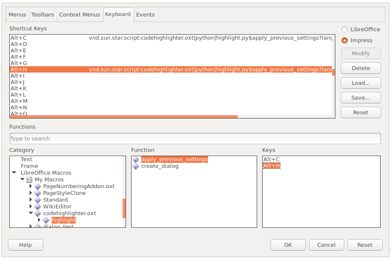Click the Standard library icon

[38, 200]
